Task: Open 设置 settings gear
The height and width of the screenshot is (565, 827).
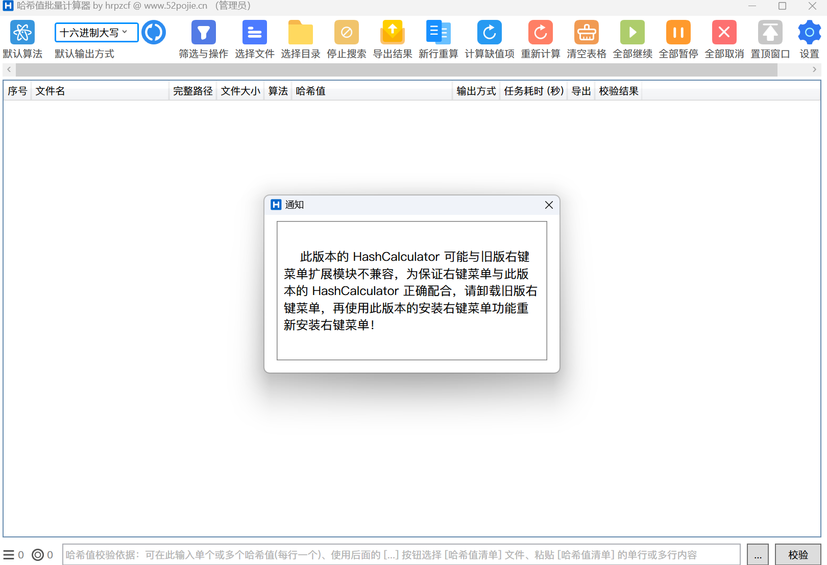Action: tap(809, 33)
